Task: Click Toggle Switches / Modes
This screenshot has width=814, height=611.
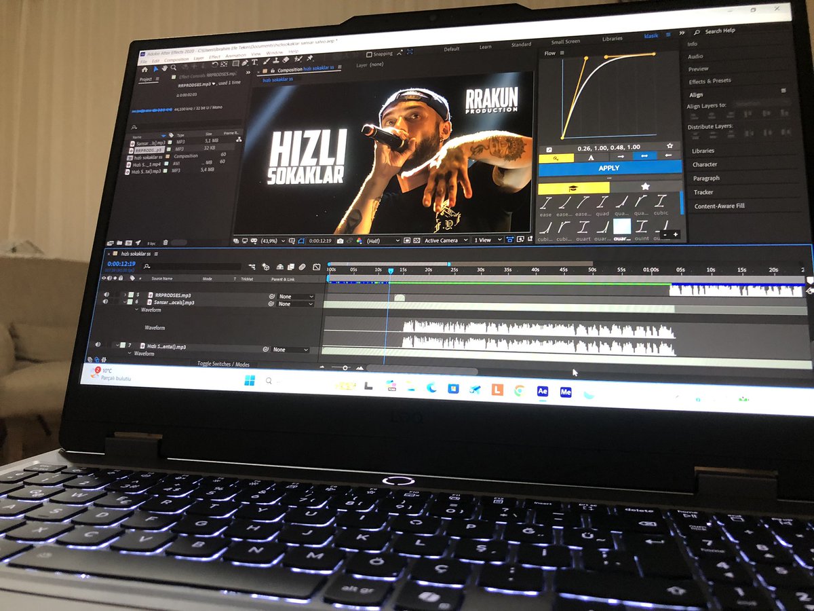Action: (x=223, y=364)
